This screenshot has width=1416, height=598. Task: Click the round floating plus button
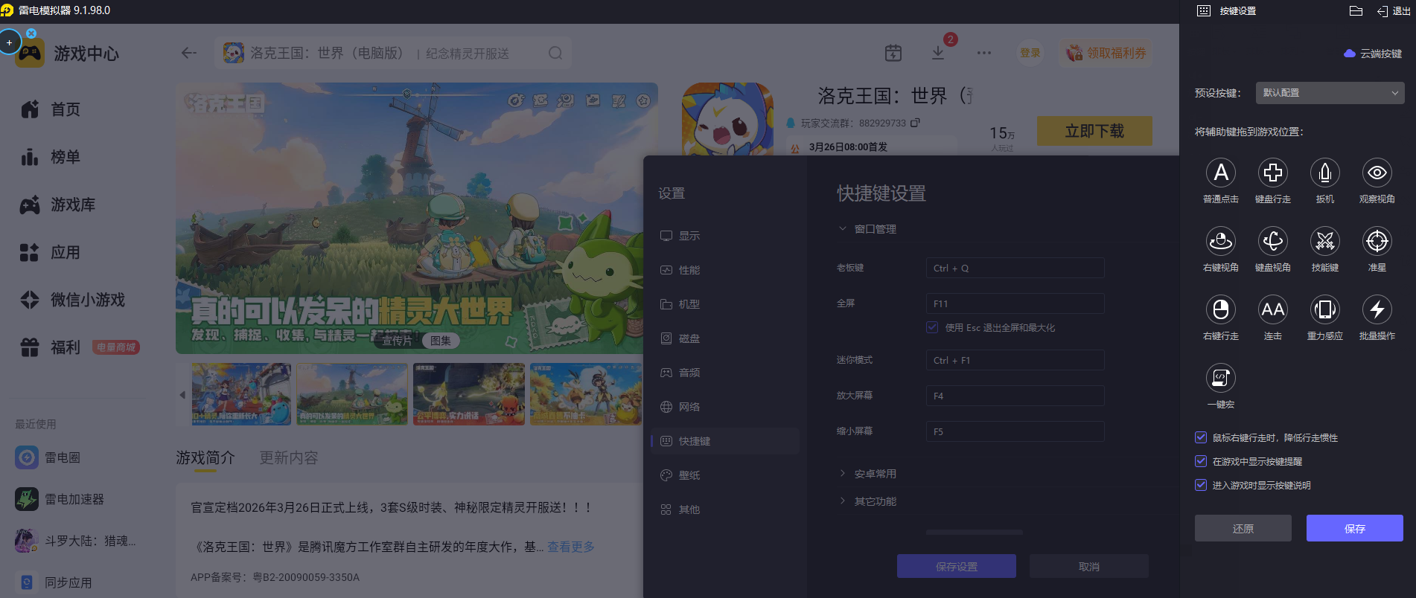[x=10, y=42]
